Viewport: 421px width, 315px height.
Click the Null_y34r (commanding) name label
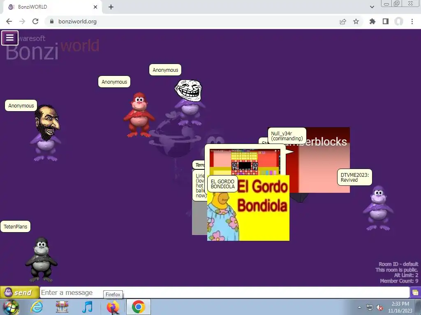pos(287,136)
